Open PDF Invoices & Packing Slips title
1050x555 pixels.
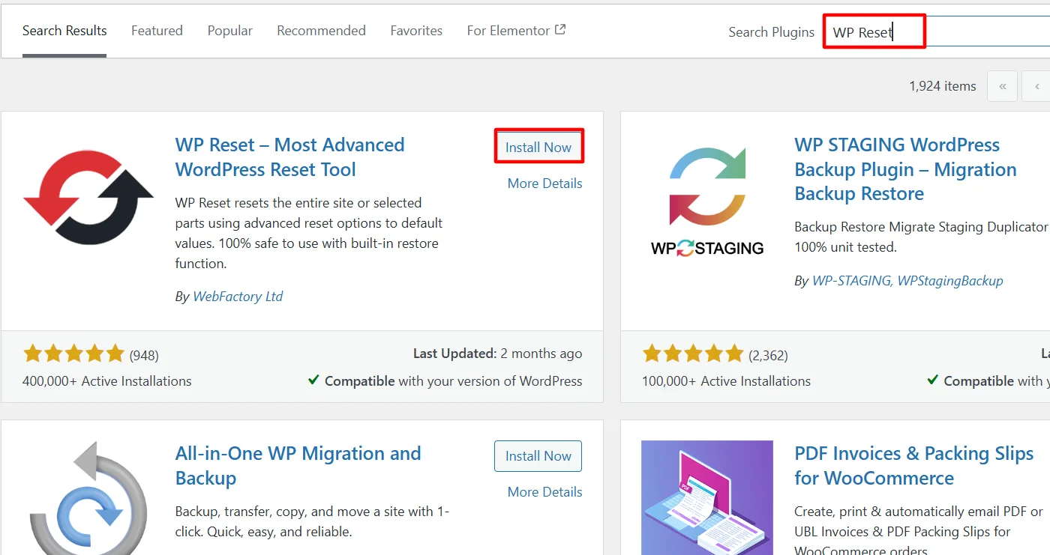[914, 465]
